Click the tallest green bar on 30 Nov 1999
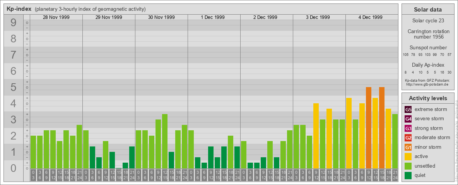The width and height of the screenshot is (458, 185). (x=165, y=141)
